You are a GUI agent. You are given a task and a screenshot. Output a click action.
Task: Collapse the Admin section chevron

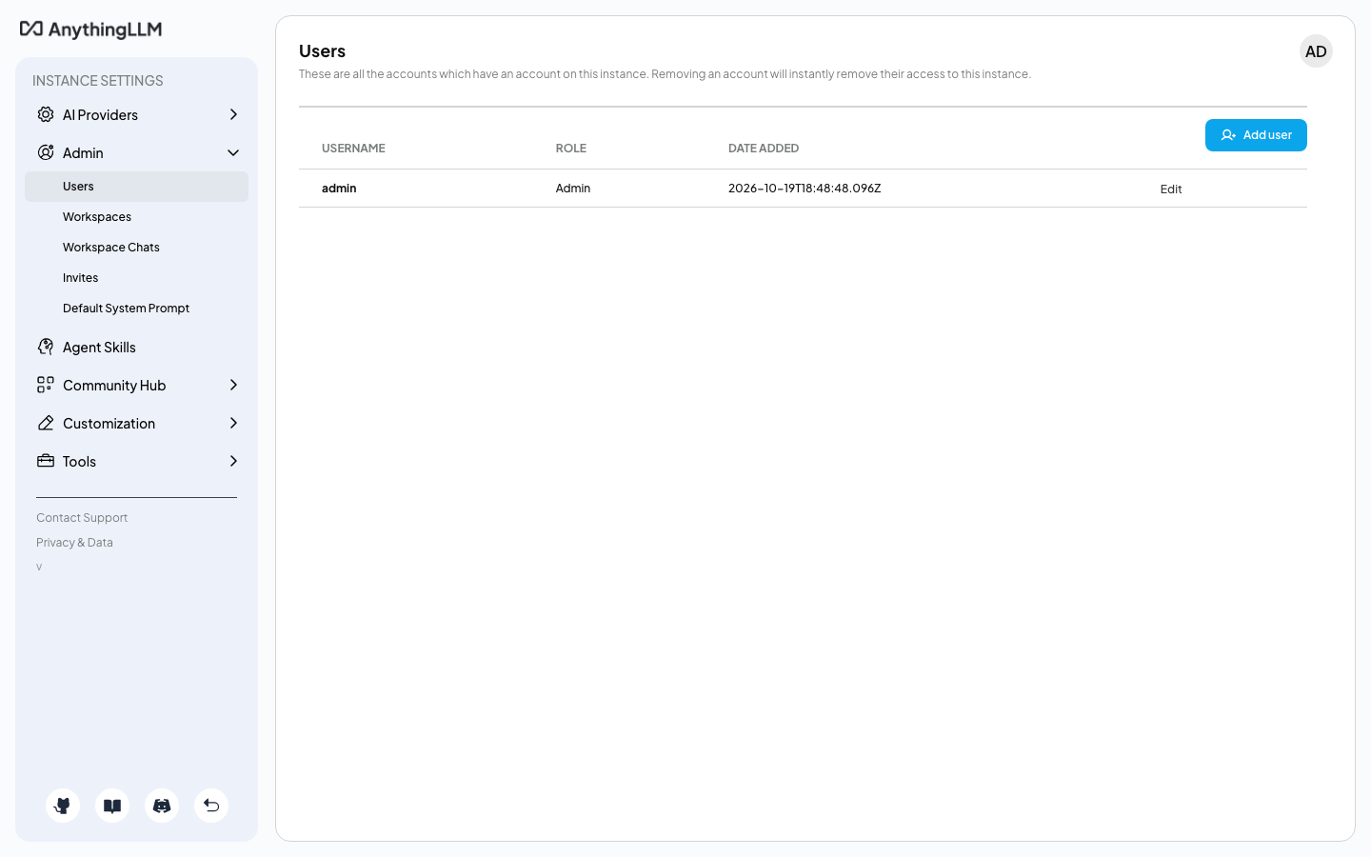pos(233,152)
